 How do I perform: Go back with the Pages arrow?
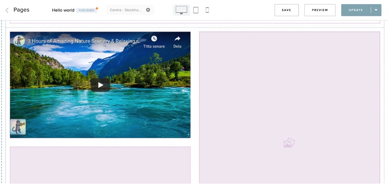(7, 10)
